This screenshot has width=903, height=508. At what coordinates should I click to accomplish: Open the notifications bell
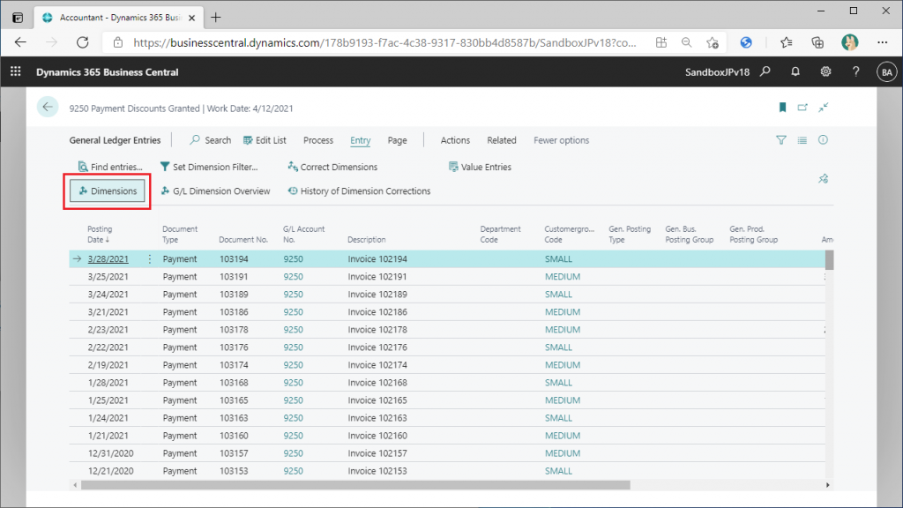(x=795, y=71)
